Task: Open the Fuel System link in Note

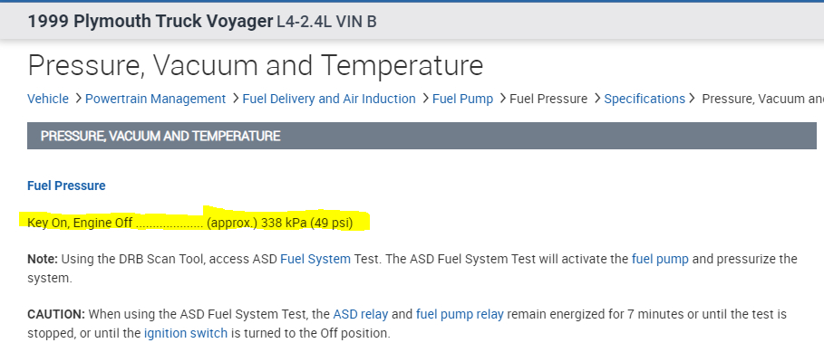Action: (x=315, y=259)
